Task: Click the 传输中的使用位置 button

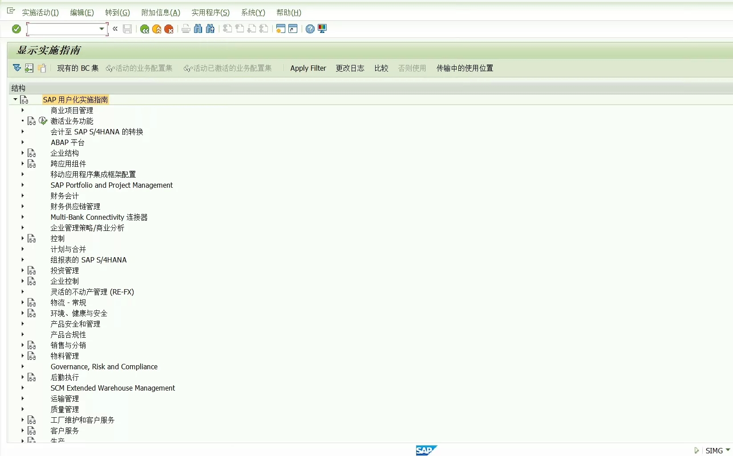Action: click(465, 68)
